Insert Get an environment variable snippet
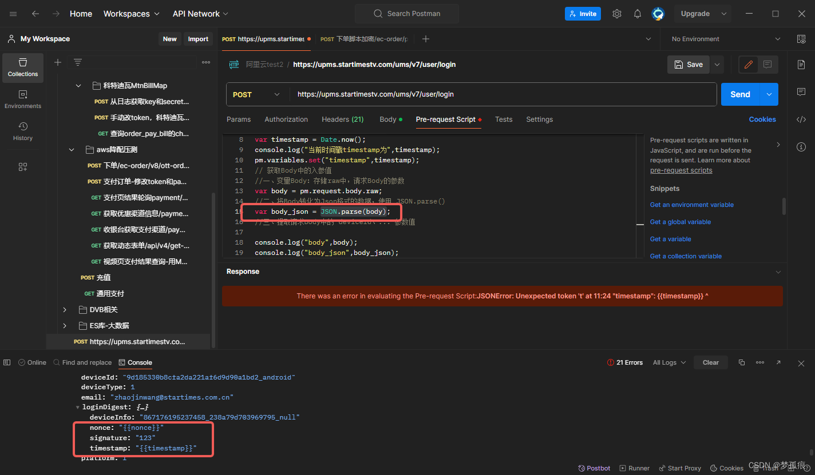The image size is (815, 475). [x=692, y=205]
